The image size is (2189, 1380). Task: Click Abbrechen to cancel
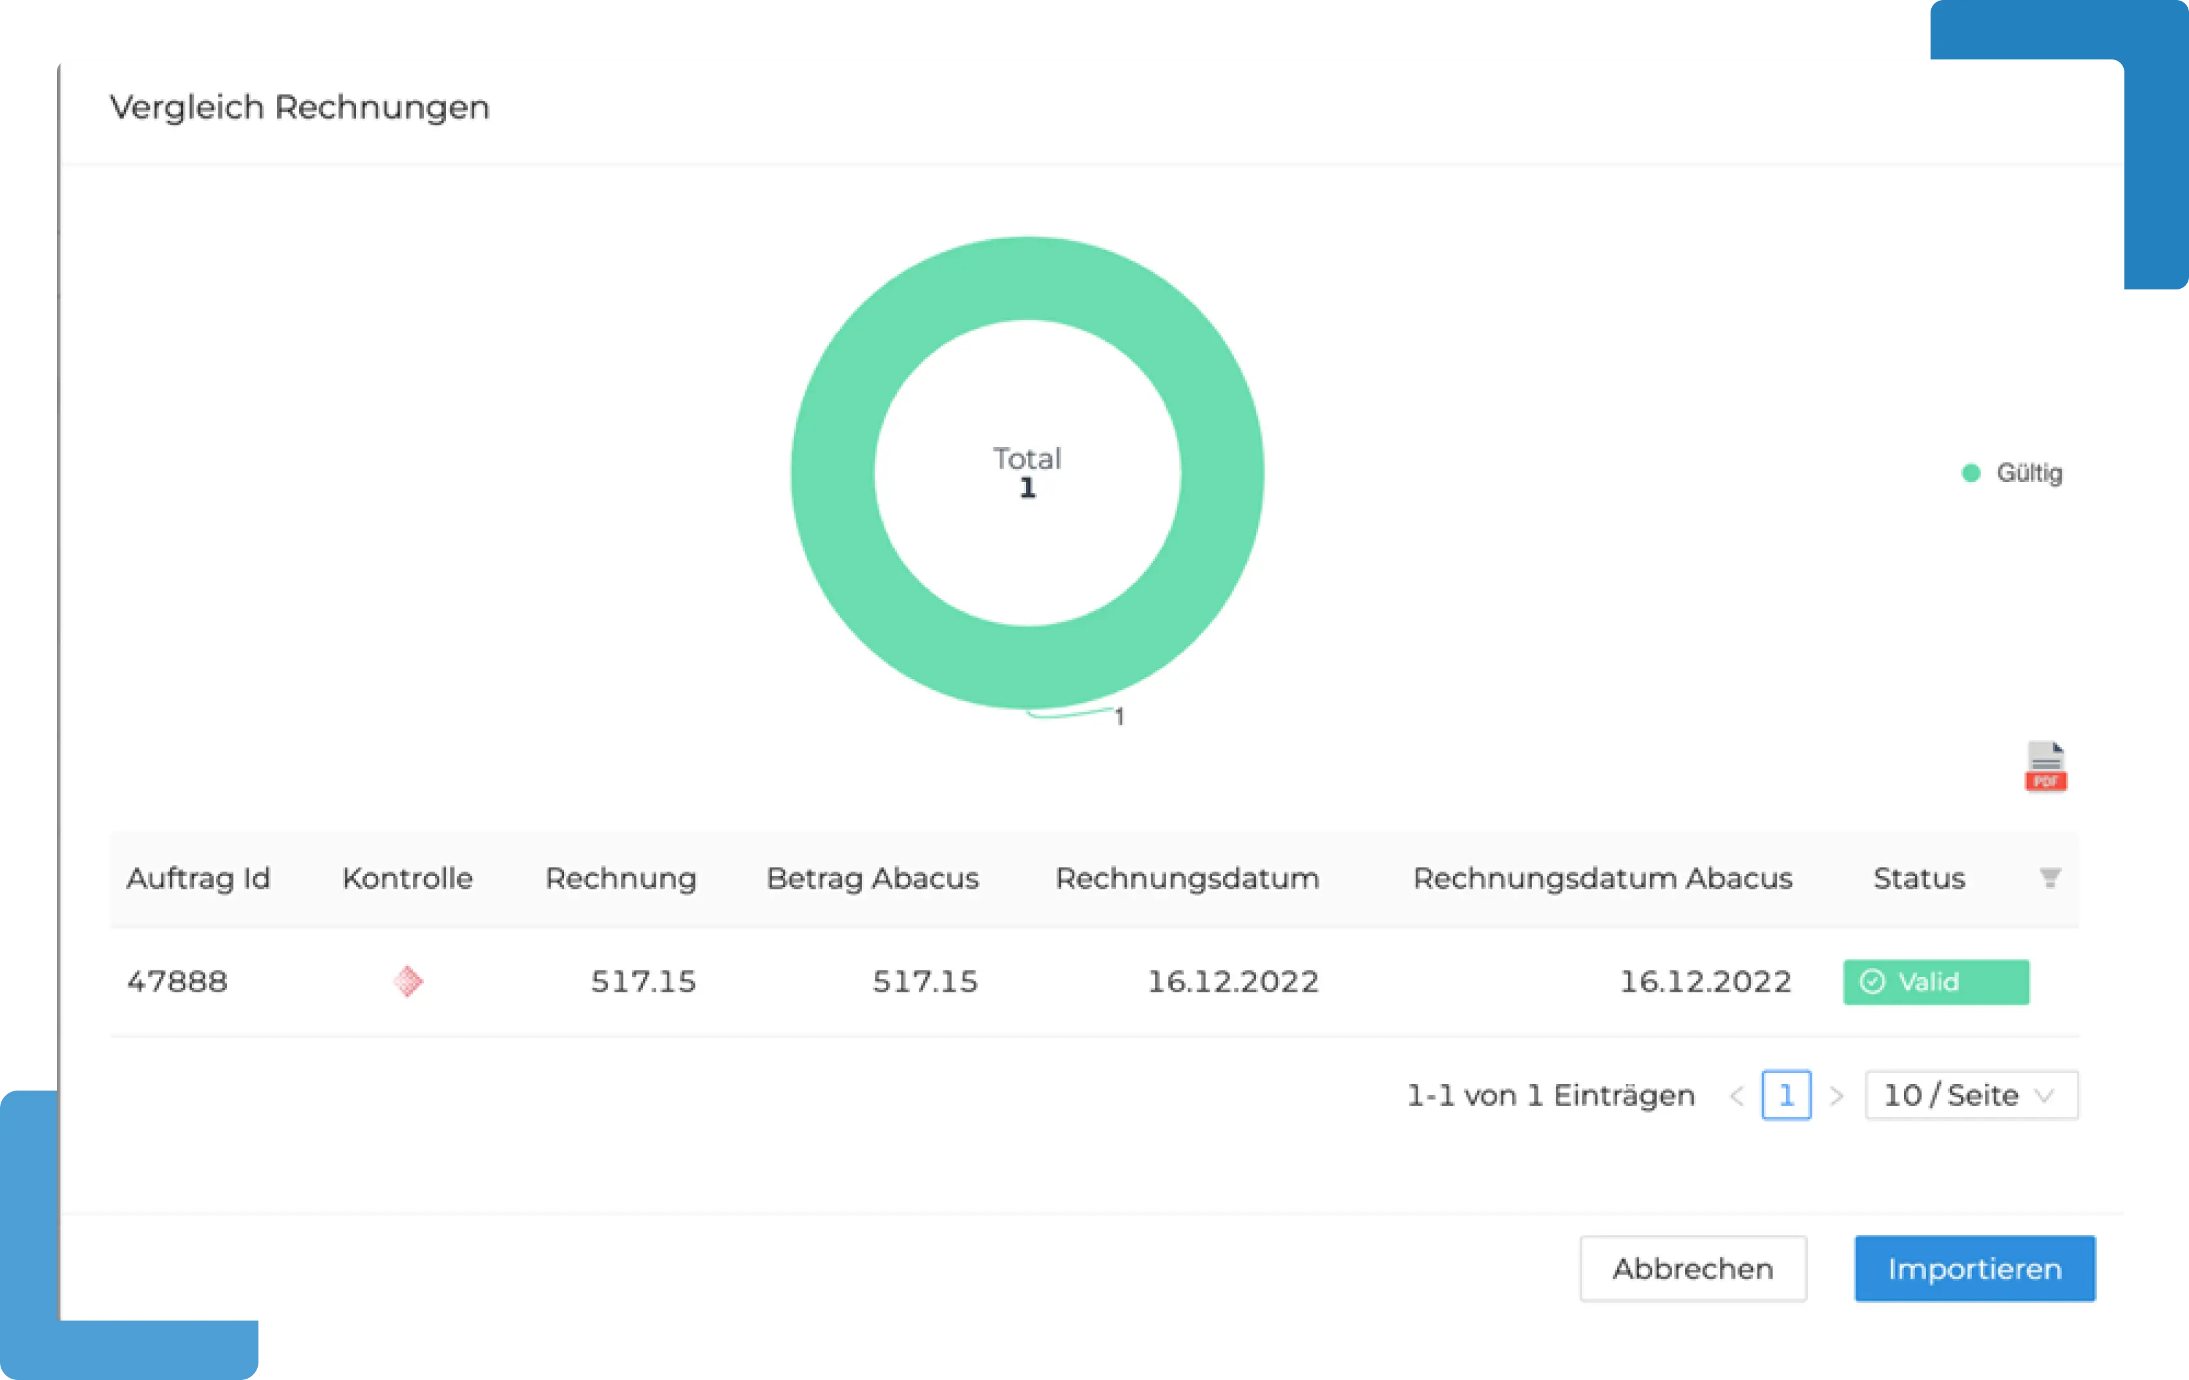tap(1691, 1268)
